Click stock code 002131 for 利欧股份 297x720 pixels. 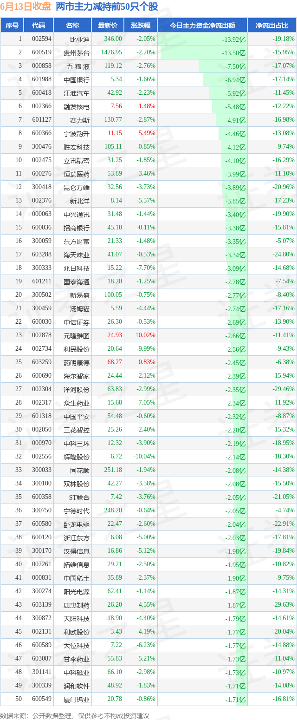click(42, 632)
